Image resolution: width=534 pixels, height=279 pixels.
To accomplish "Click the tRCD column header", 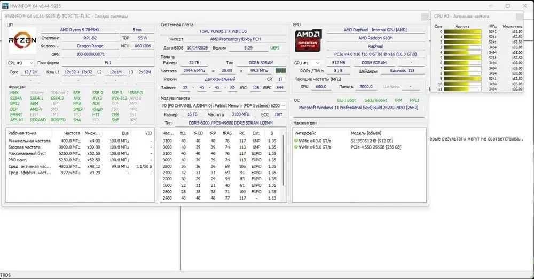I will tap(198, 133).
